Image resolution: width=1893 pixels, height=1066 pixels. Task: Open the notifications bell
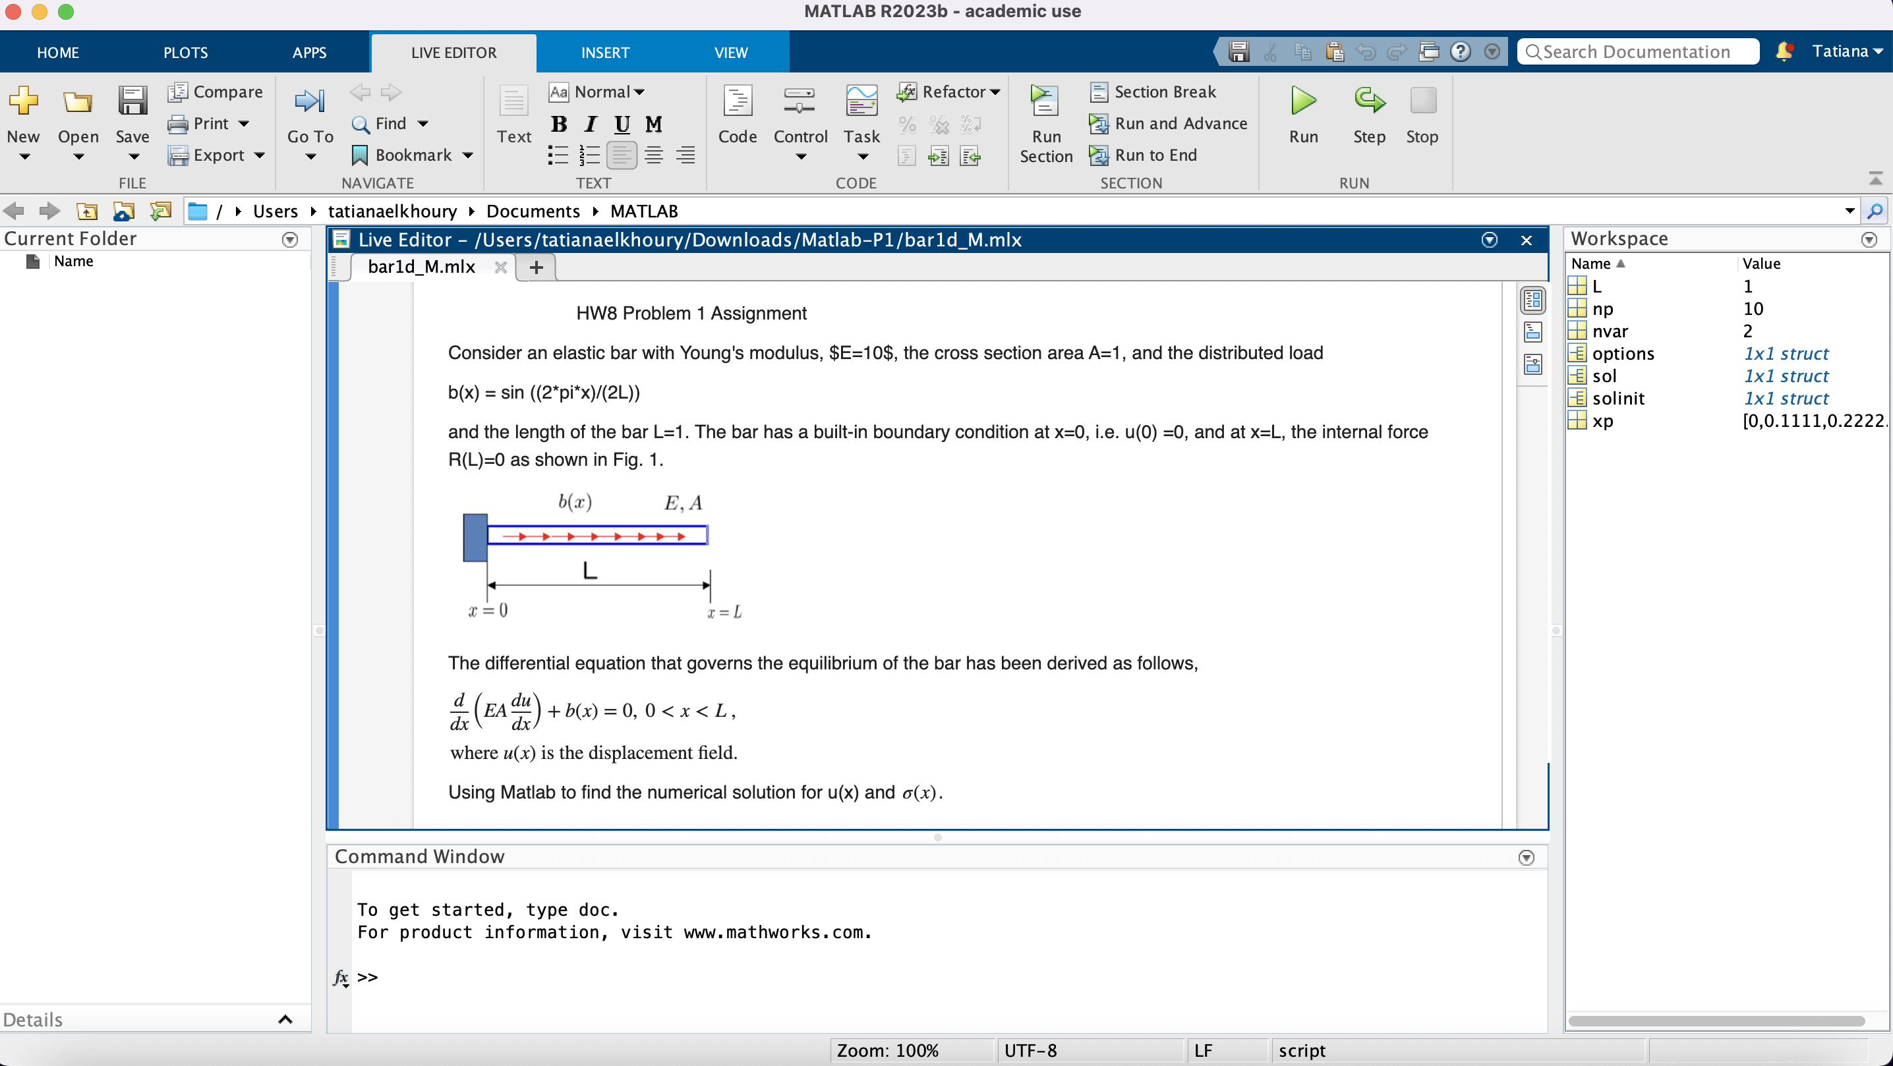click(x=1784, y=51)
